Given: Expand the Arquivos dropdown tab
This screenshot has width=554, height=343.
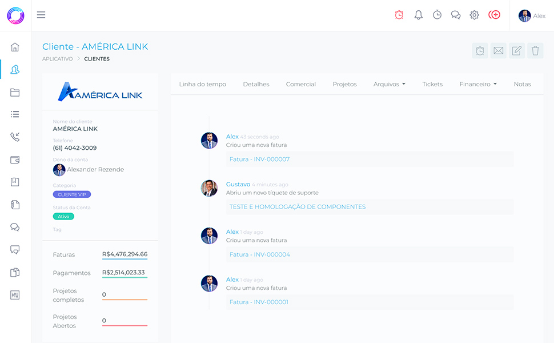Looking at the screenshot, I should tap(390, 84).
